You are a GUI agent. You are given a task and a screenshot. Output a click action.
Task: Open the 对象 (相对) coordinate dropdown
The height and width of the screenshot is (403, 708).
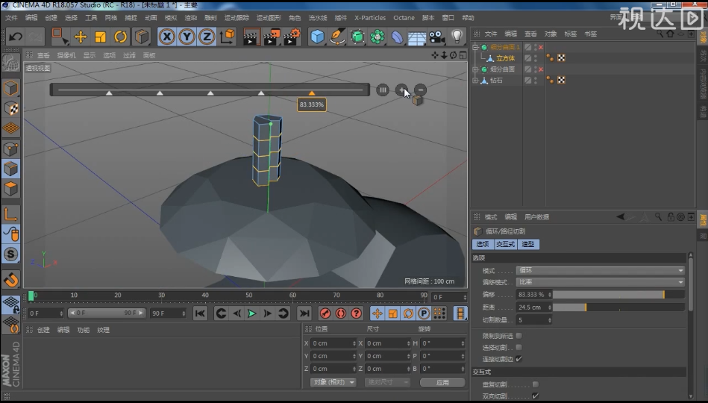click(x=333, y=382)
